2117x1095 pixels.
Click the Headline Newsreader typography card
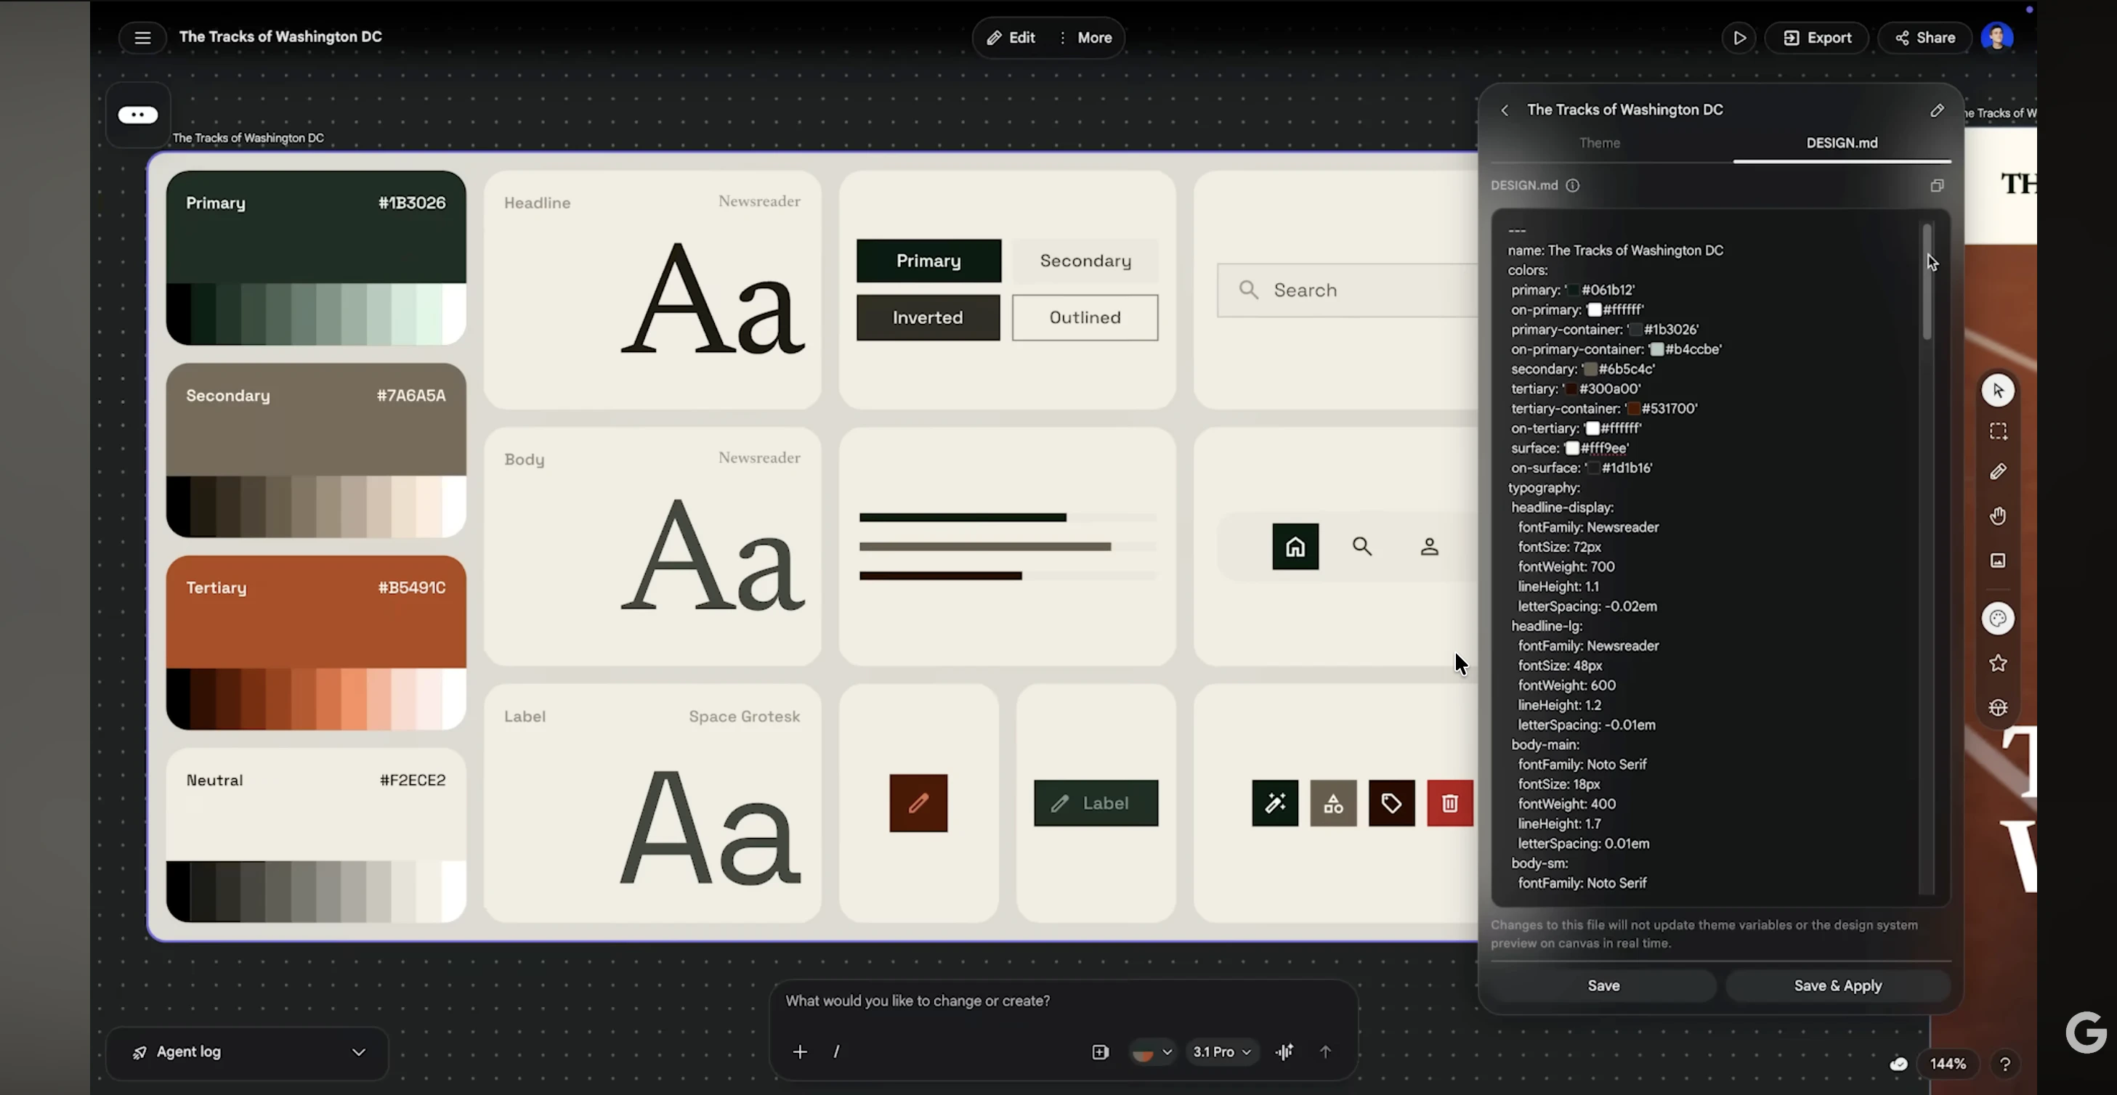[x=652, y=289]
